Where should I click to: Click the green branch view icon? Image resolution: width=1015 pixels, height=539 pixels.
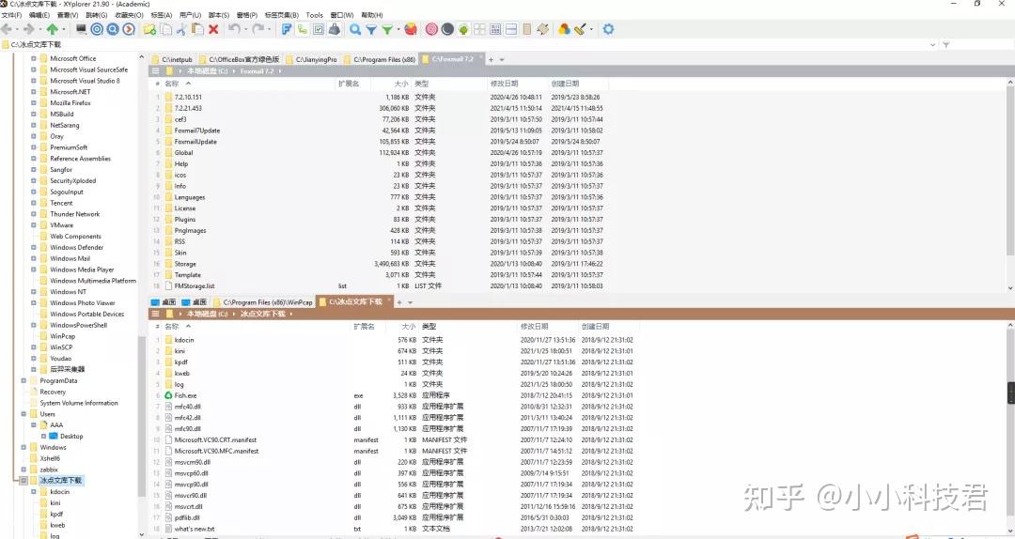click(x=303, y=29)
